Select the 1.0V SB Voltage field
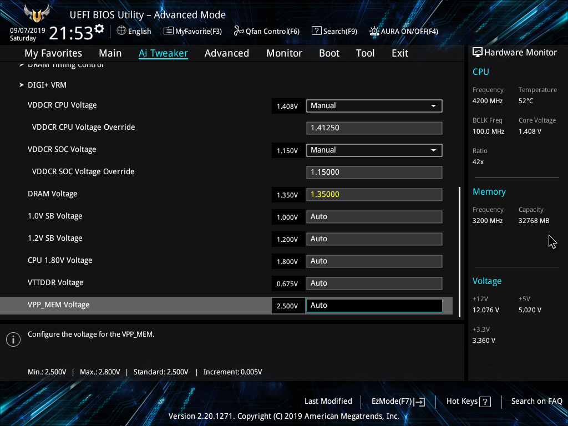This screenshot has height=426, width=568. coord(374,217)
